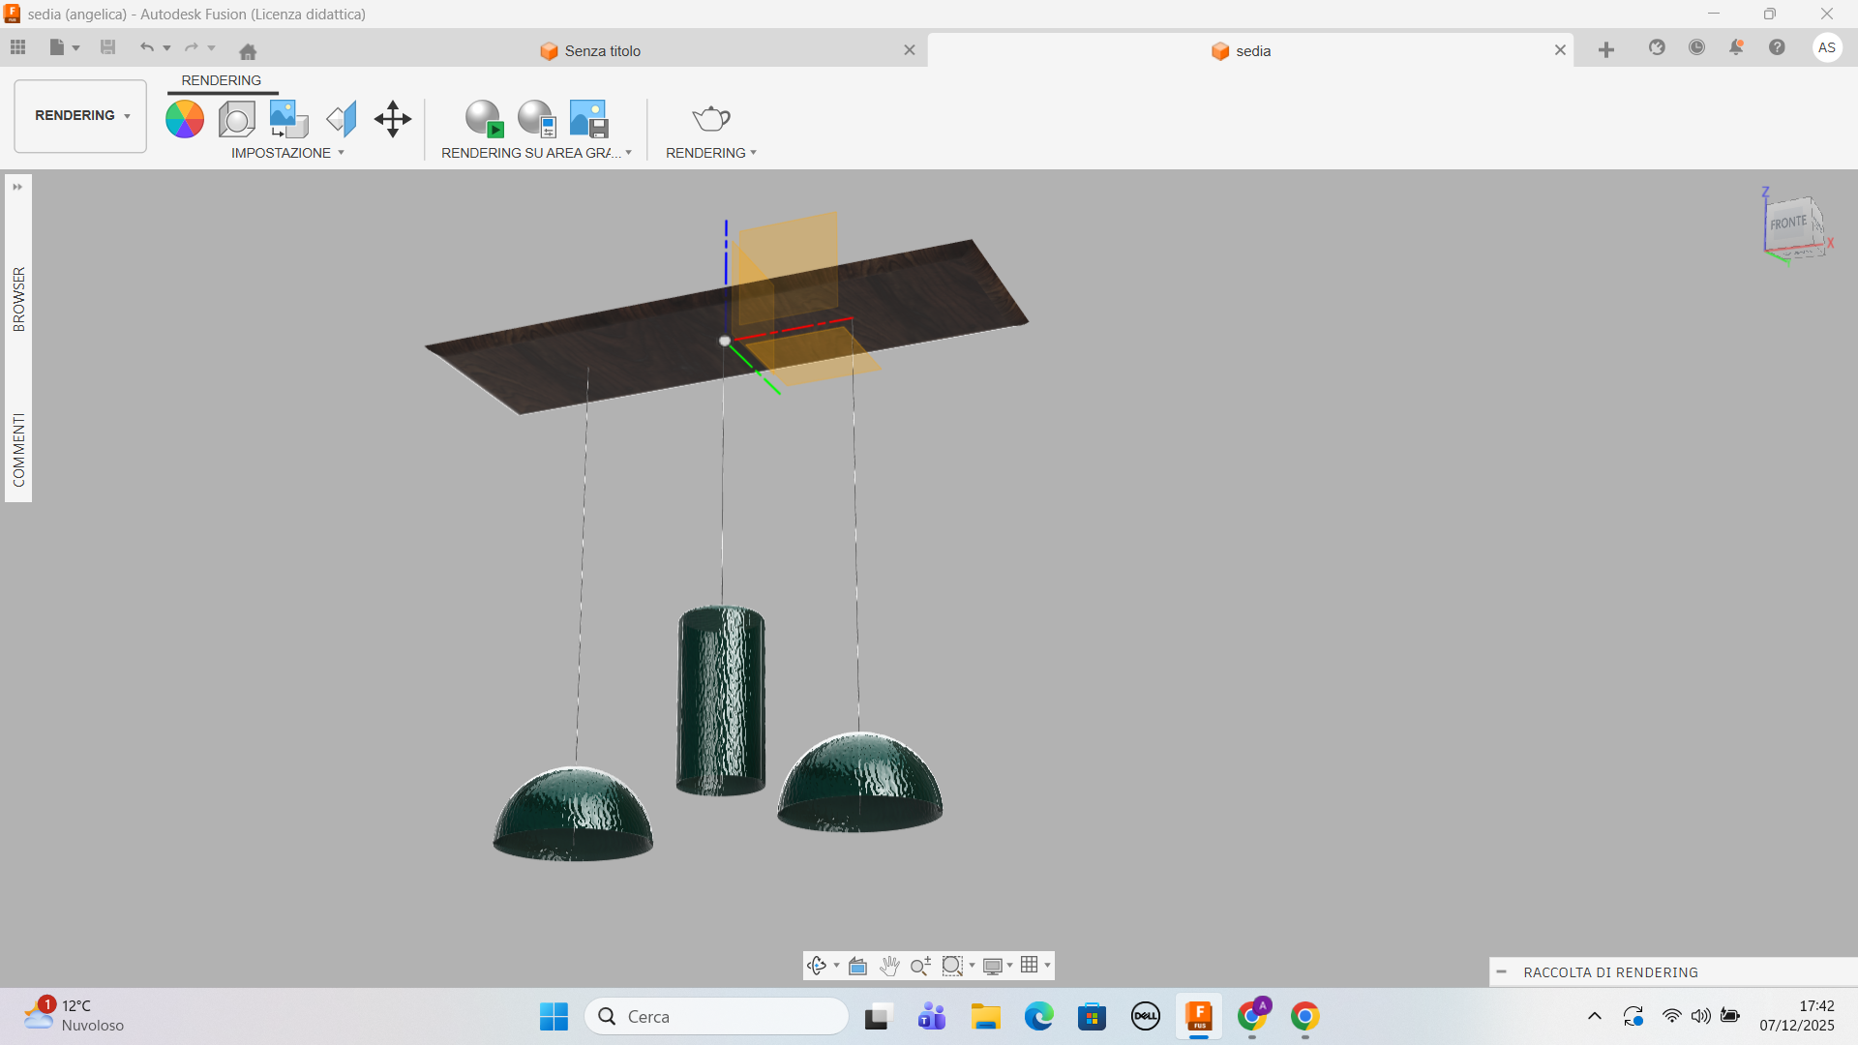Select the Pan hand tool
1858x1045 pixels.
pyautogui.click(x=889, y=966)
